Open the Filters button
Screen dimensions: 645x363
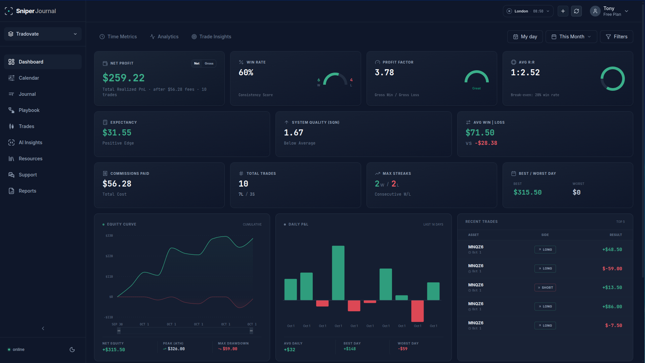coord(616,37)
